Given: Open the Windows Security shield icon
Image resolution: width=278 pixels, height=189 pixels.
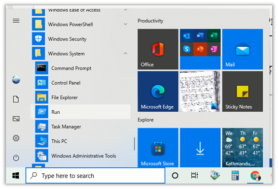Looking at the screenshot, I should click(38, 39).
